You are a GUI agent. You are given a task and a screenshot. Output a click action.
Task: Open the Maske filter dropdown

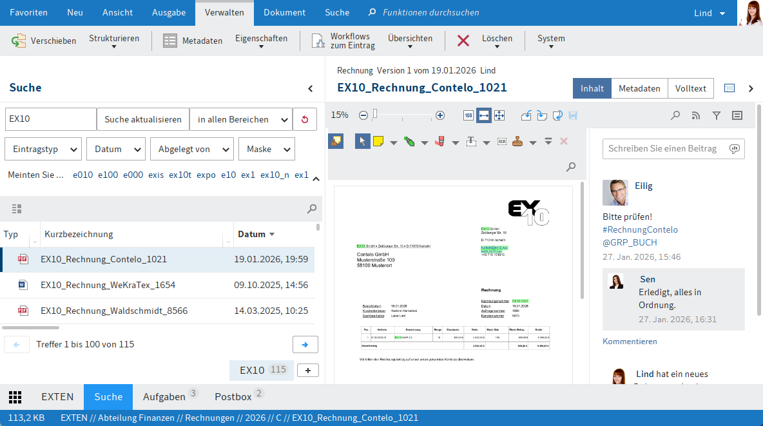point(267,149)
